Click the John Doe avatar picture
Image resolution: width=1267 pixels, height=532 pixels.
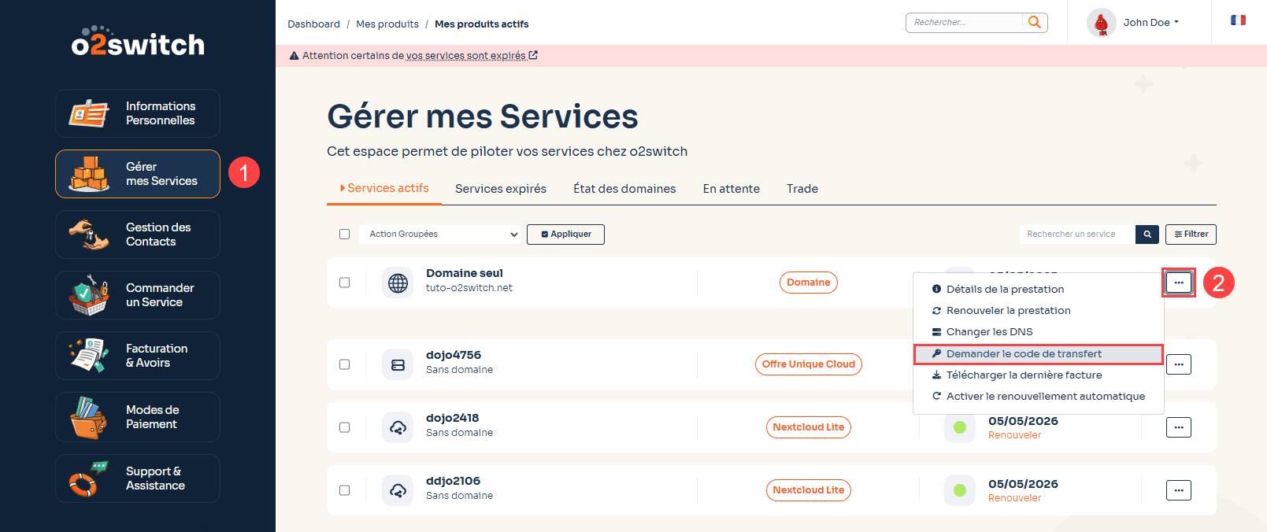[x=1101, y=23]
